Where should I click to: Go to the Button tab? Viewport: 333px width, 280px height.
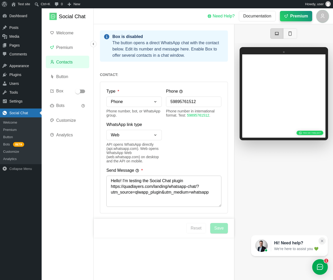(67, 77)
